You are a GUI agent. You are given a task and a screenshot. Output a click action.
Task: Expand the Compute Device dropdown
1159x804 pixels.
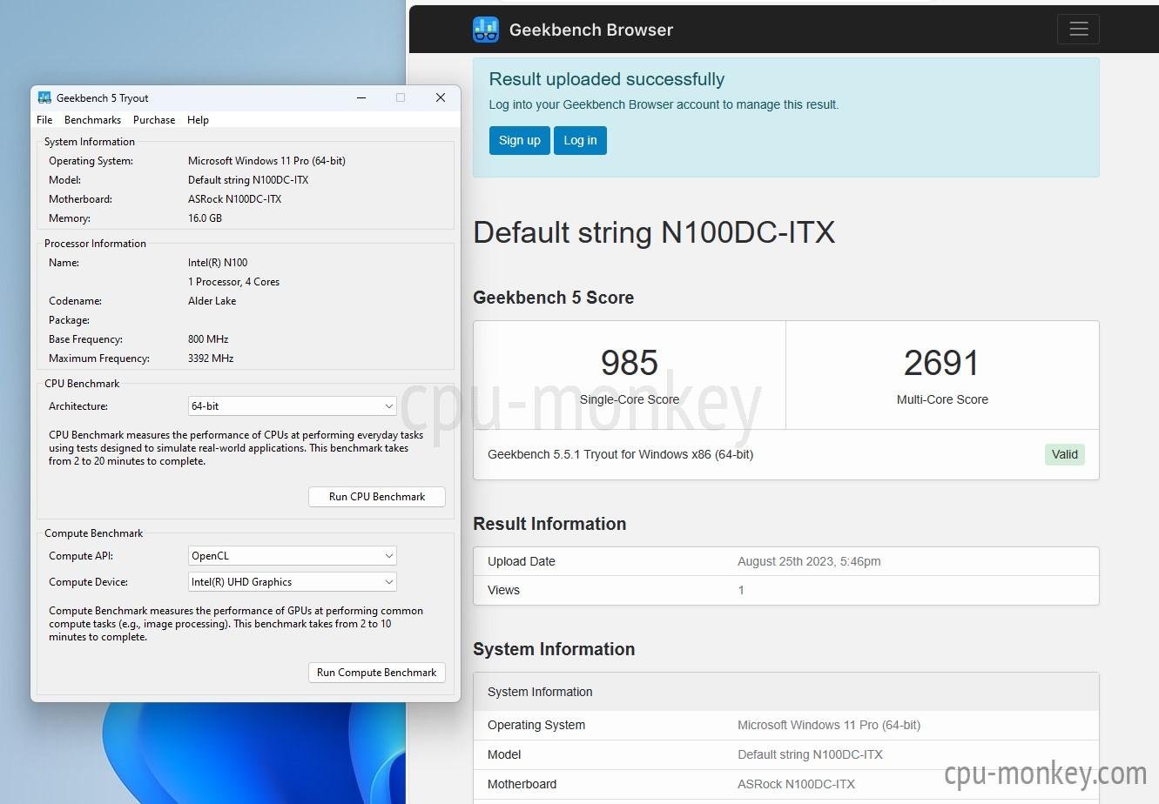click(x=293, y=582)
